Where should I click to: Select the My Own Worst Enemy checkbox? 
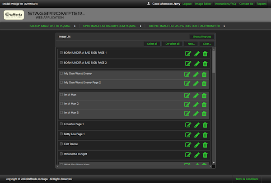click(61, 73)
